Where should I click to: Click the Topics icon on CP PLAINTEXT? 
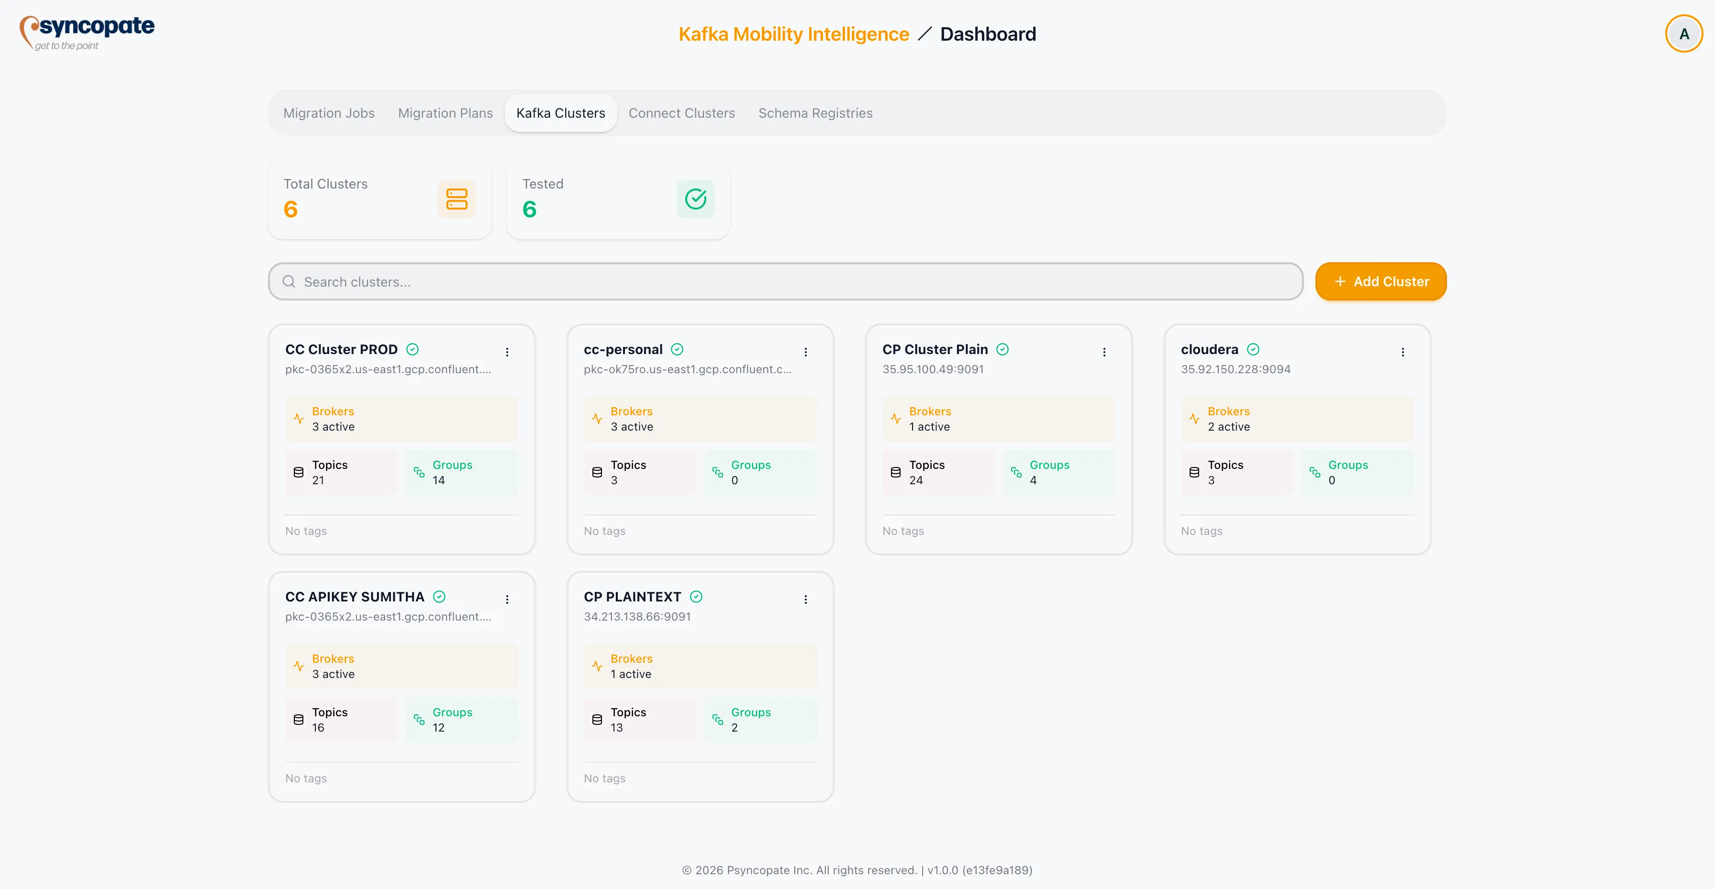click(x=597, y=719)
